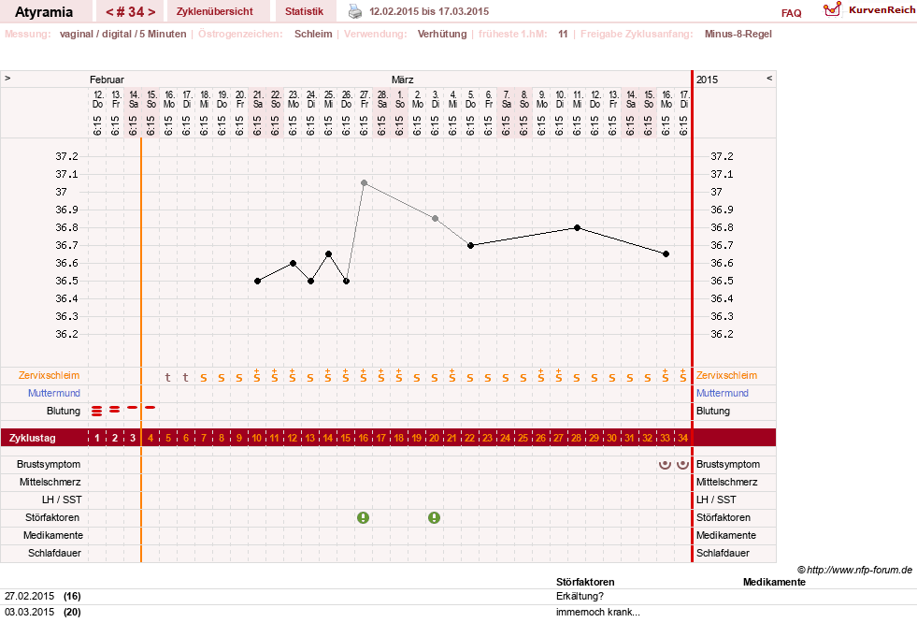Image resolution: width=917 pixels, height=637 pixels.
Task: Click S+ mucus symbol on cycle day 10
Action: [257, 376]
